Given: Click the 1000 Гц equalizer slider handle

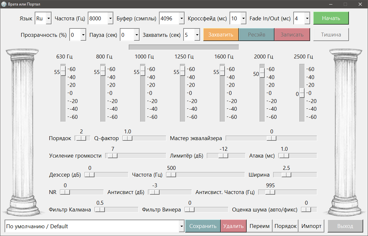Looking at the screenshot, I should coord(143,71).
